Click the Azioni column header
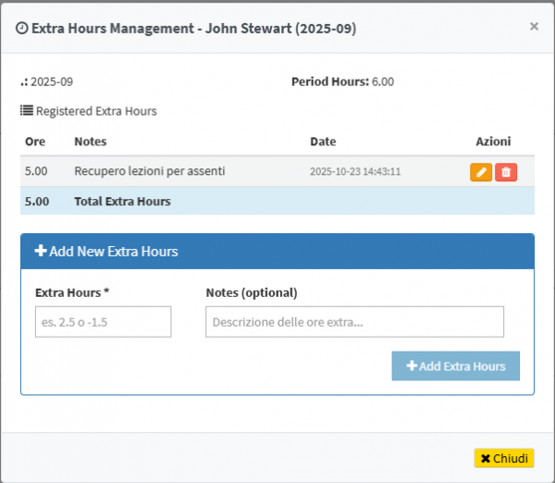555x483 pixels. (493, 142)
